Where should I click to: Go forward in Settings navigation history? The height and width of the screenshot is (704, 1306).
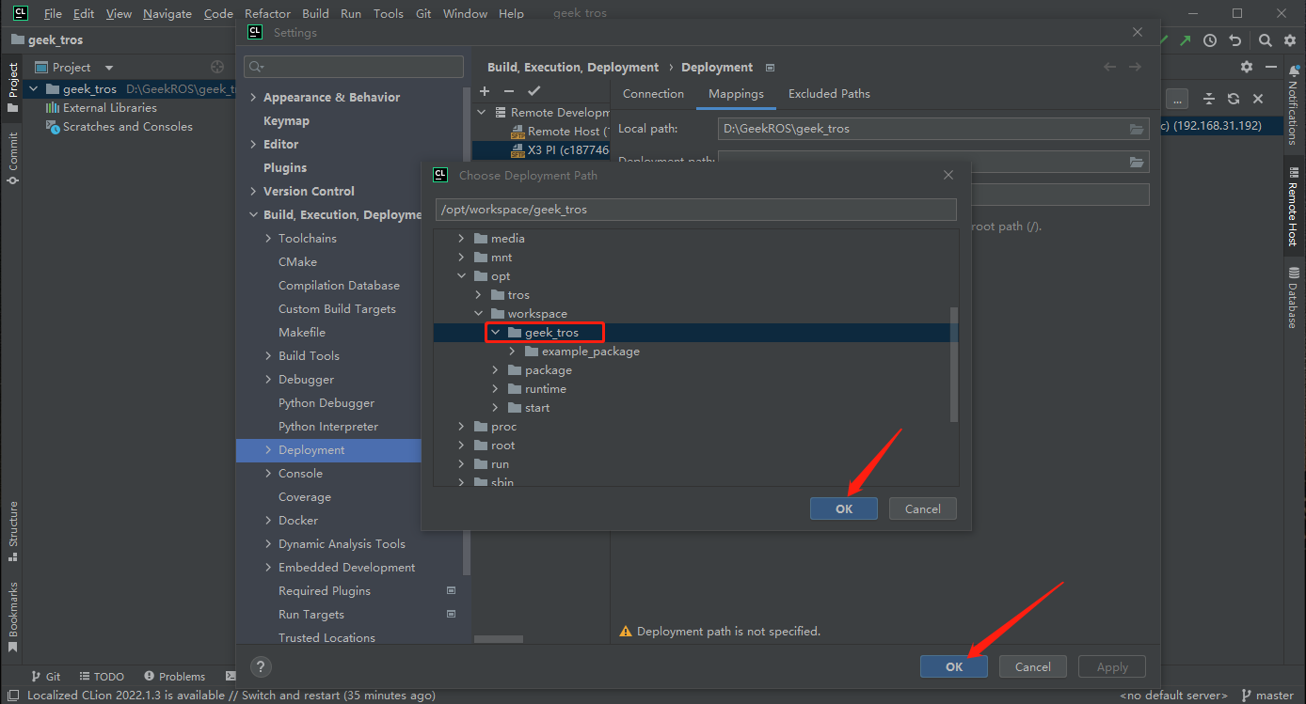click(1135, 67)
